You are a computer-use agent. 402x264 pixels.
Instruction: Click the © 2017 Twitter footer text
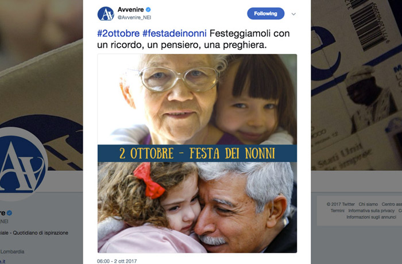[341, 204]
